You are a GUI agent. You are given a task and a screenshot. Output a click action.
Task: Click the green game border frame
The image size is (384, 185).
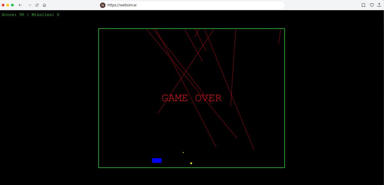coord(191,29)
